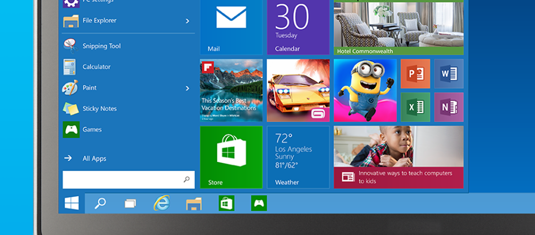Image resolution: width=535 pixels, height=235 pixels.
Task: Open Games from the Start menu list
Action: point(128,130)
